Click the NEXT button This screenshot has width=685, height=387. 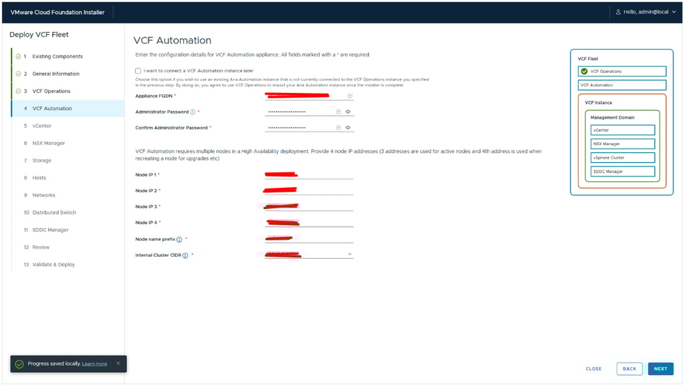[x=660, y=369]
